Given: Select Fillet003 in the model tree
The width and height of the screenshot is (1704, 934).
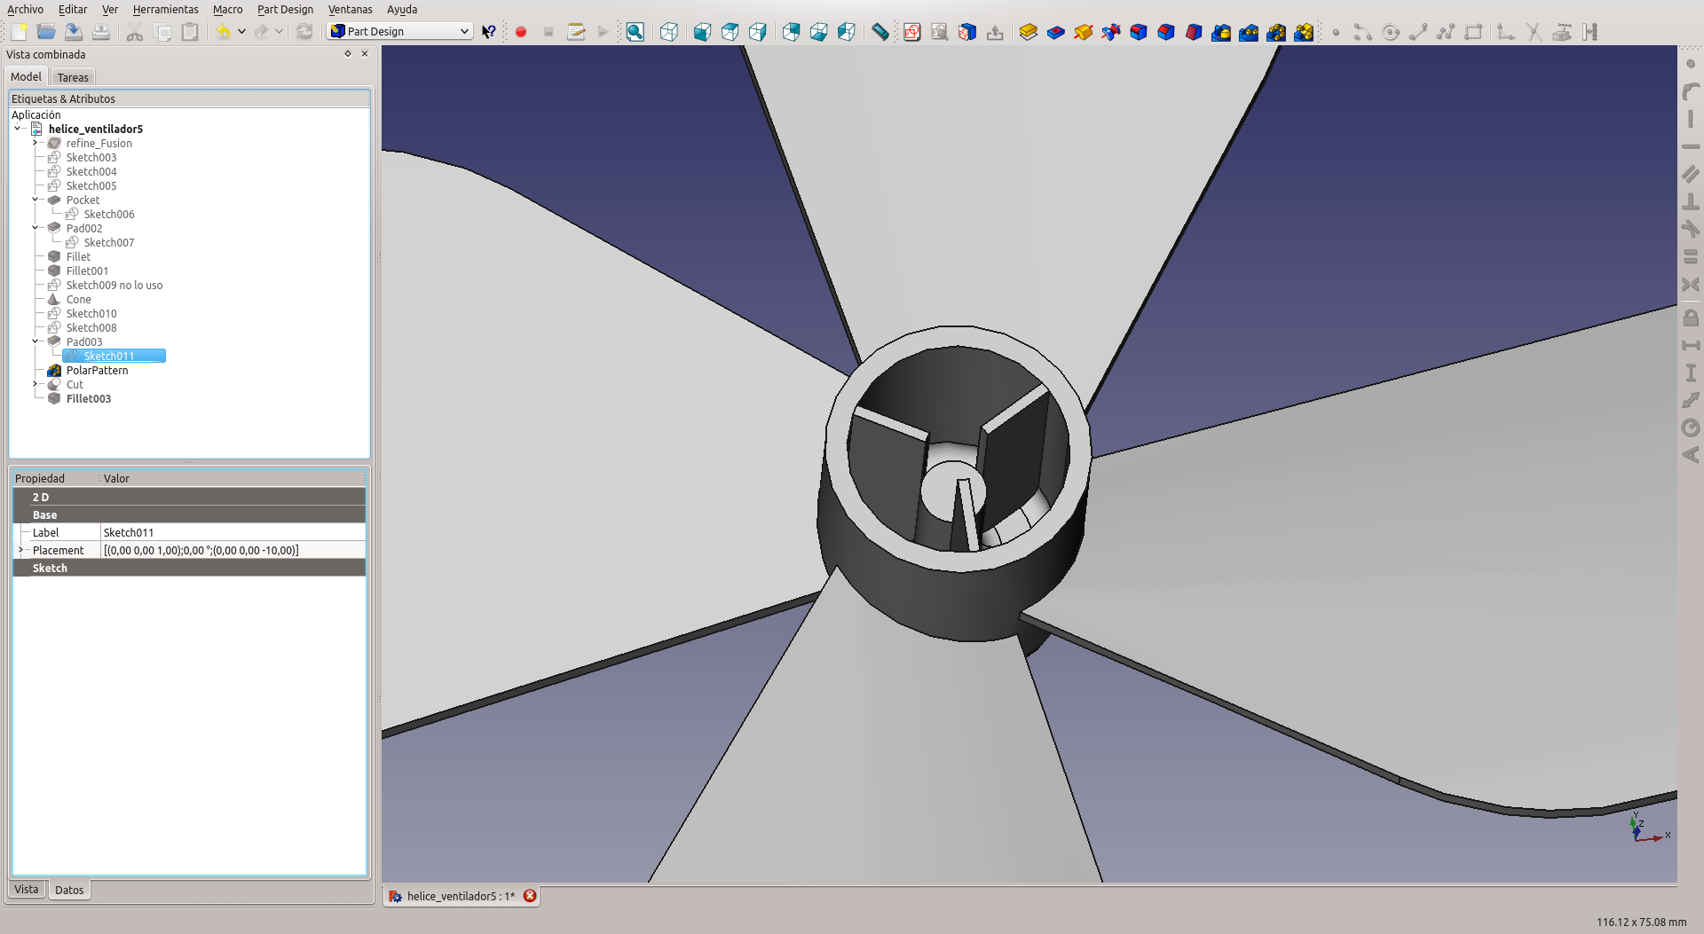Looking at the screenshot, I should 89,398.
